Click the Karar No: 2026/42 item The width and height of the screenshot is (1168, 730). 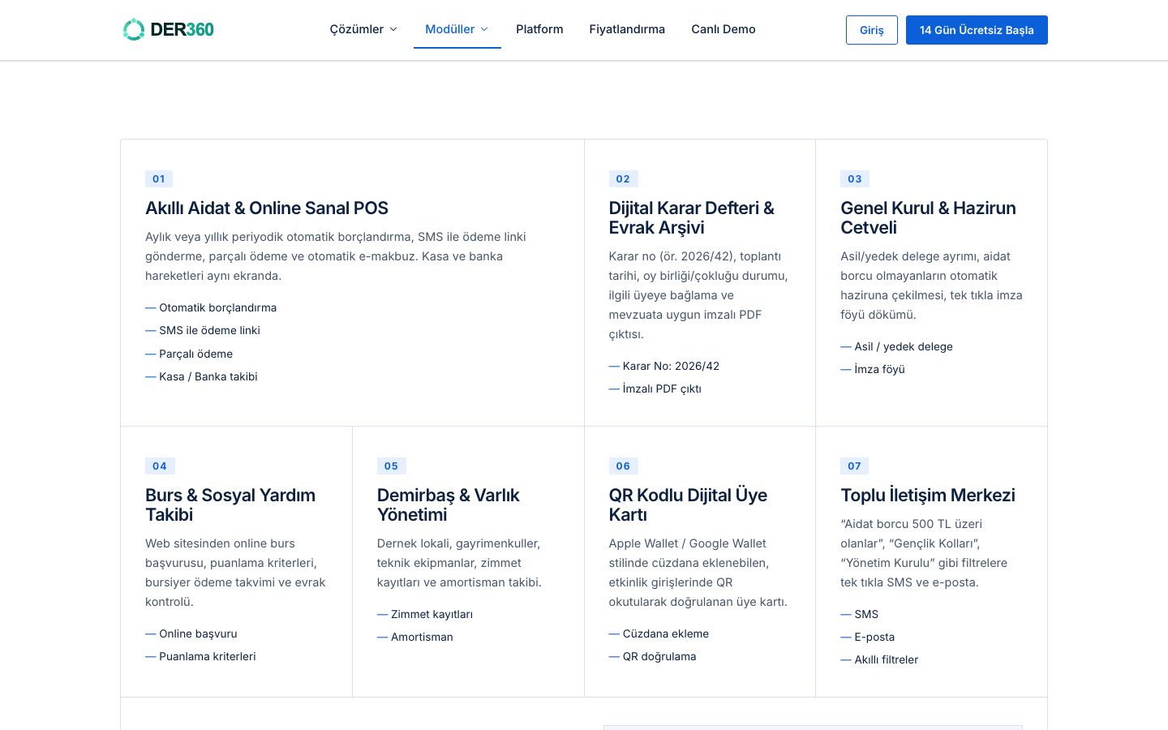coord(664,366)
